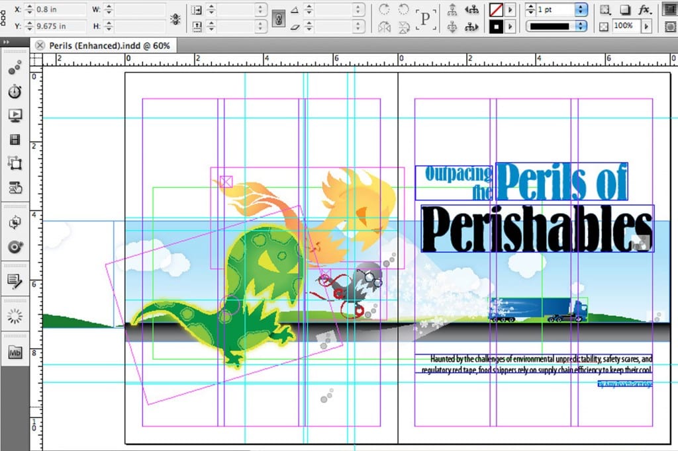Open the stroke style dropdown
Image resolution: width=678 pixels, height=451 pixels.
(x=581, y=26)
